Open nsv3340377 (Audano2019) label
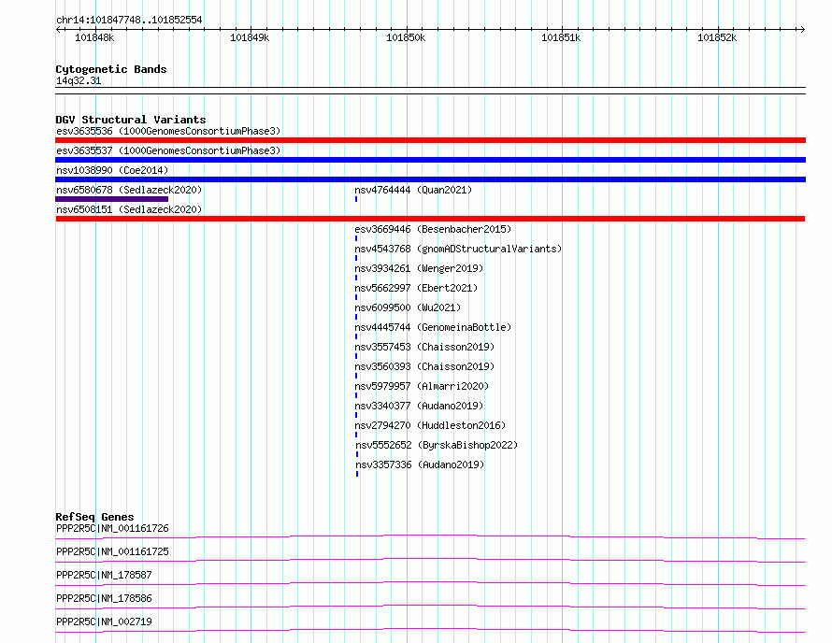The width and height of the screenshot is (832, 643). [x=419, y=406]
